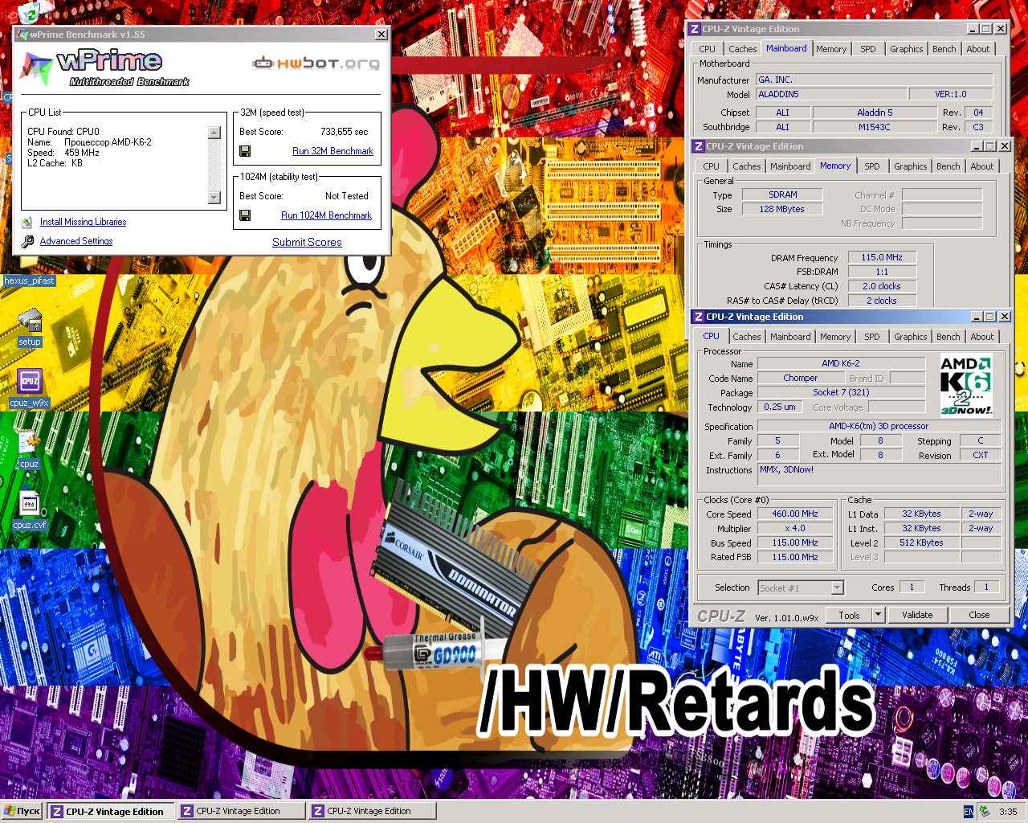The image size is (1028, 823).
Task: Click the save icon under 1024M stability test
Action: click(x=245, y=215)
